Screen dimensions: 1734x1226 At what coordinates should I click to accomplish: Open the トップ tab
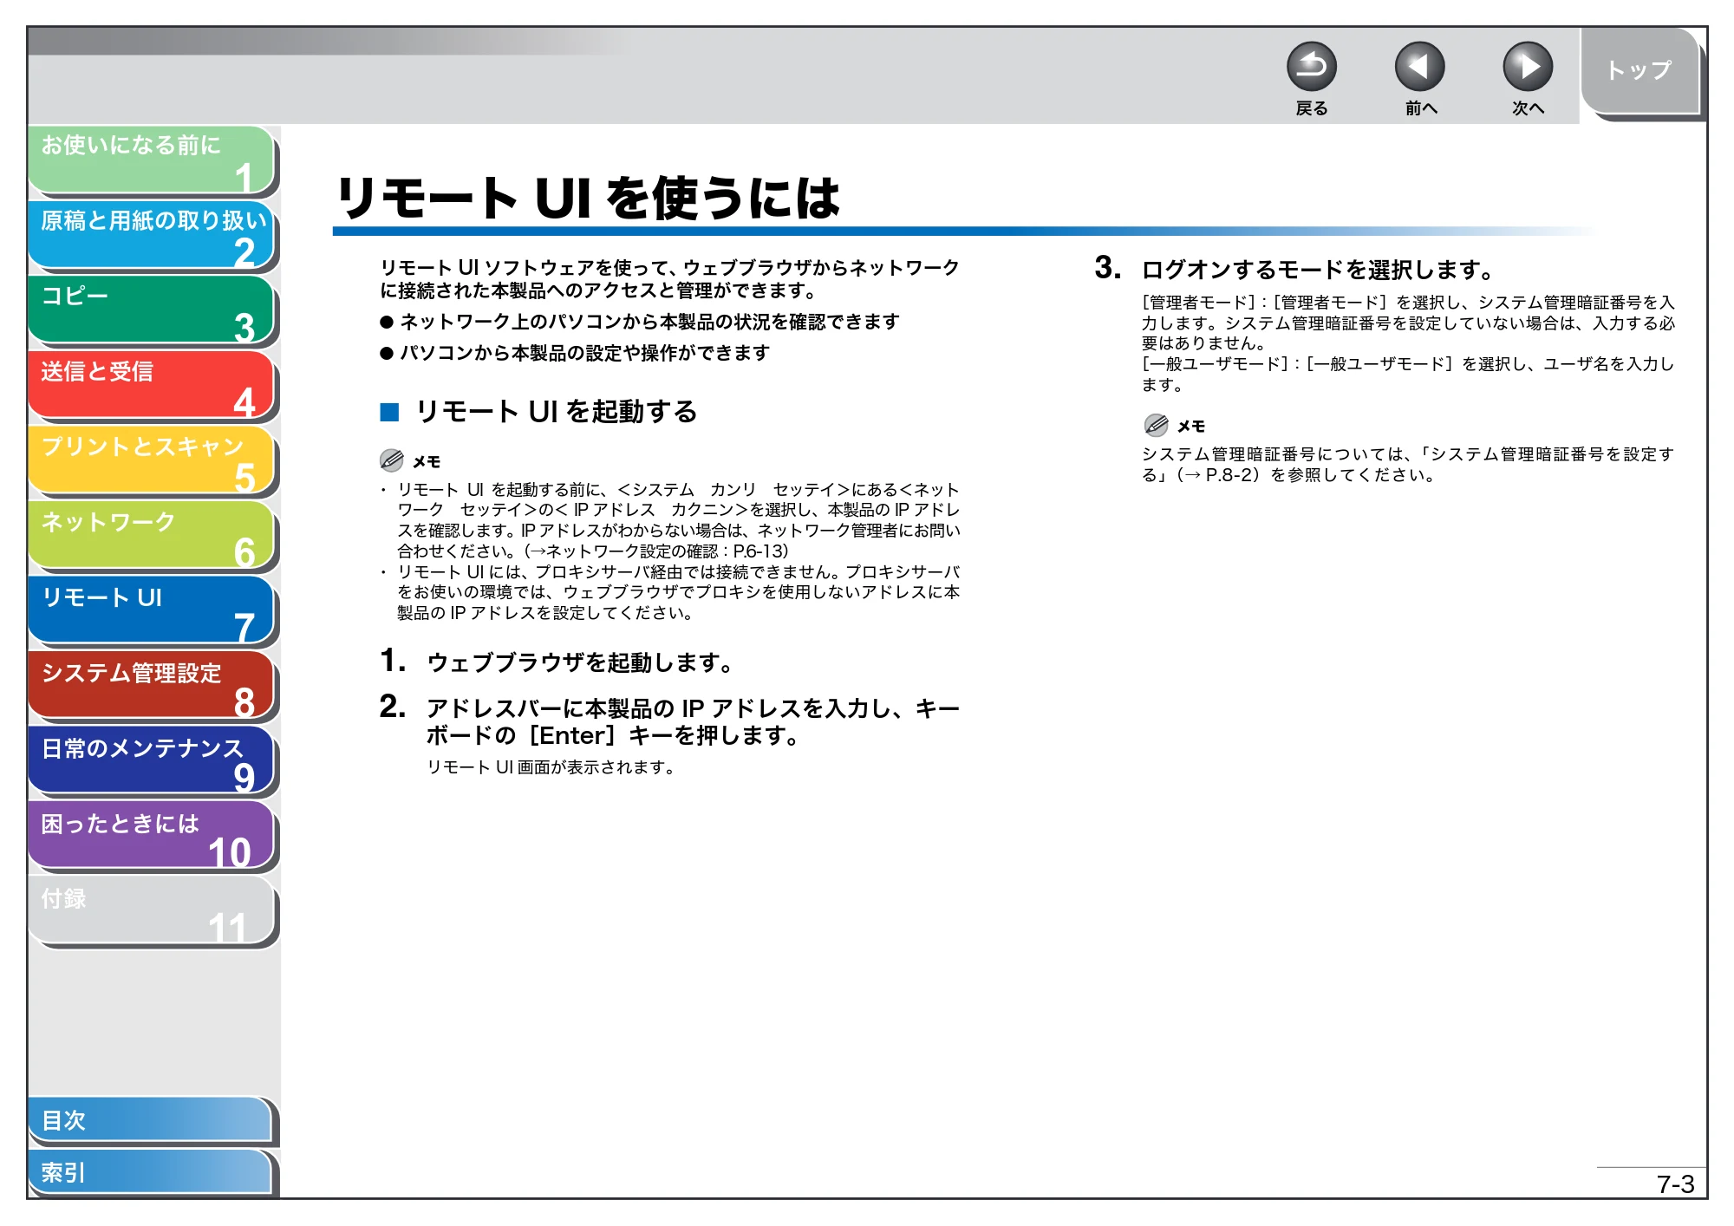pos(1639,71)
